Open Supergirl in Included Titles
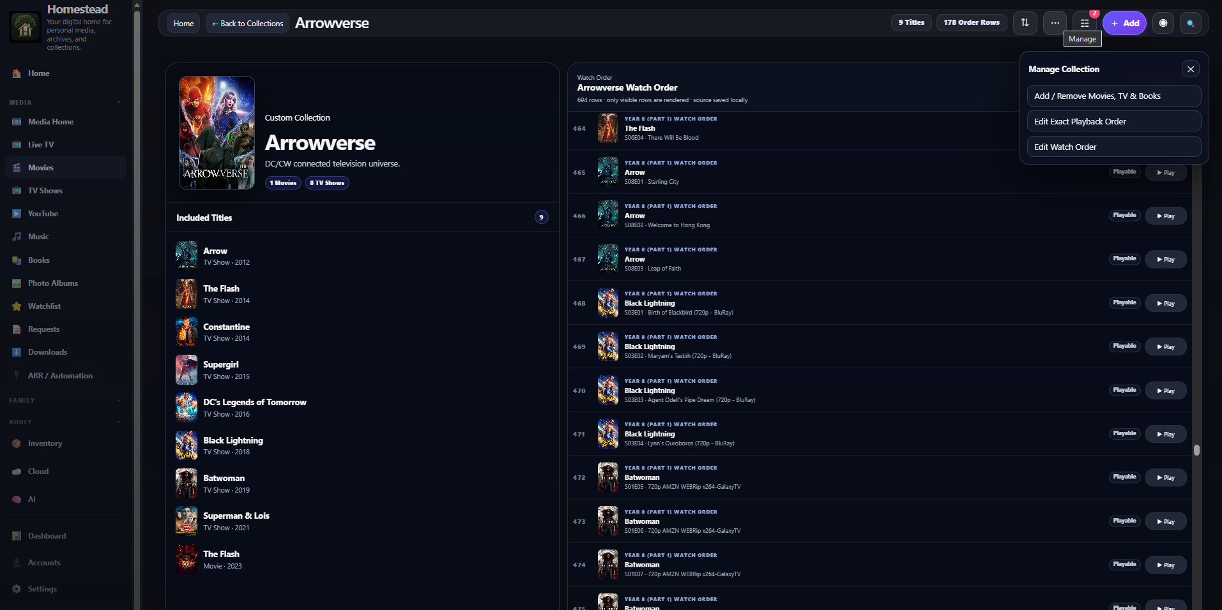1222x610 pixels. pos(362,370)
